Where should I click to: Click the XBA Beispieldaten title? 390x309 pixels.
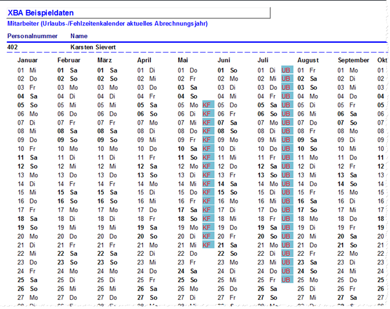[41, 13]
